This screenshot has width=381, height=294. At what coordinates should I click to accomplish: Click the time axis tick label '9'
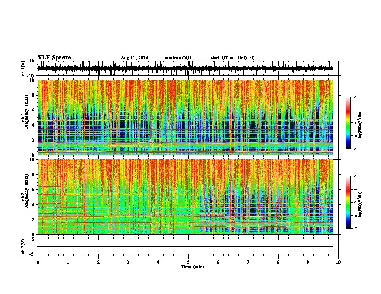pyautogui.click(x=308, y=262)
